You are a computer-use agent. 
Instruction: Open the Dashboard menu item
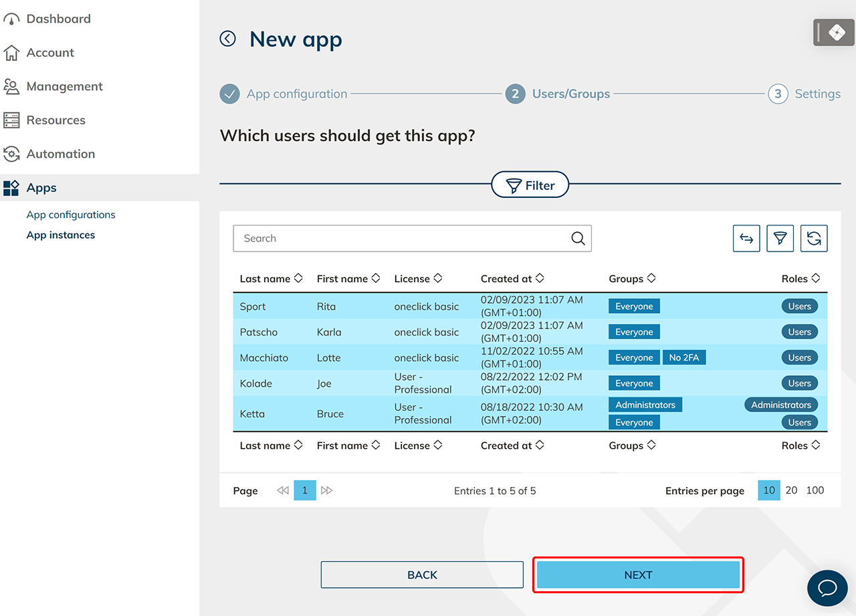(x=58, y=19)
